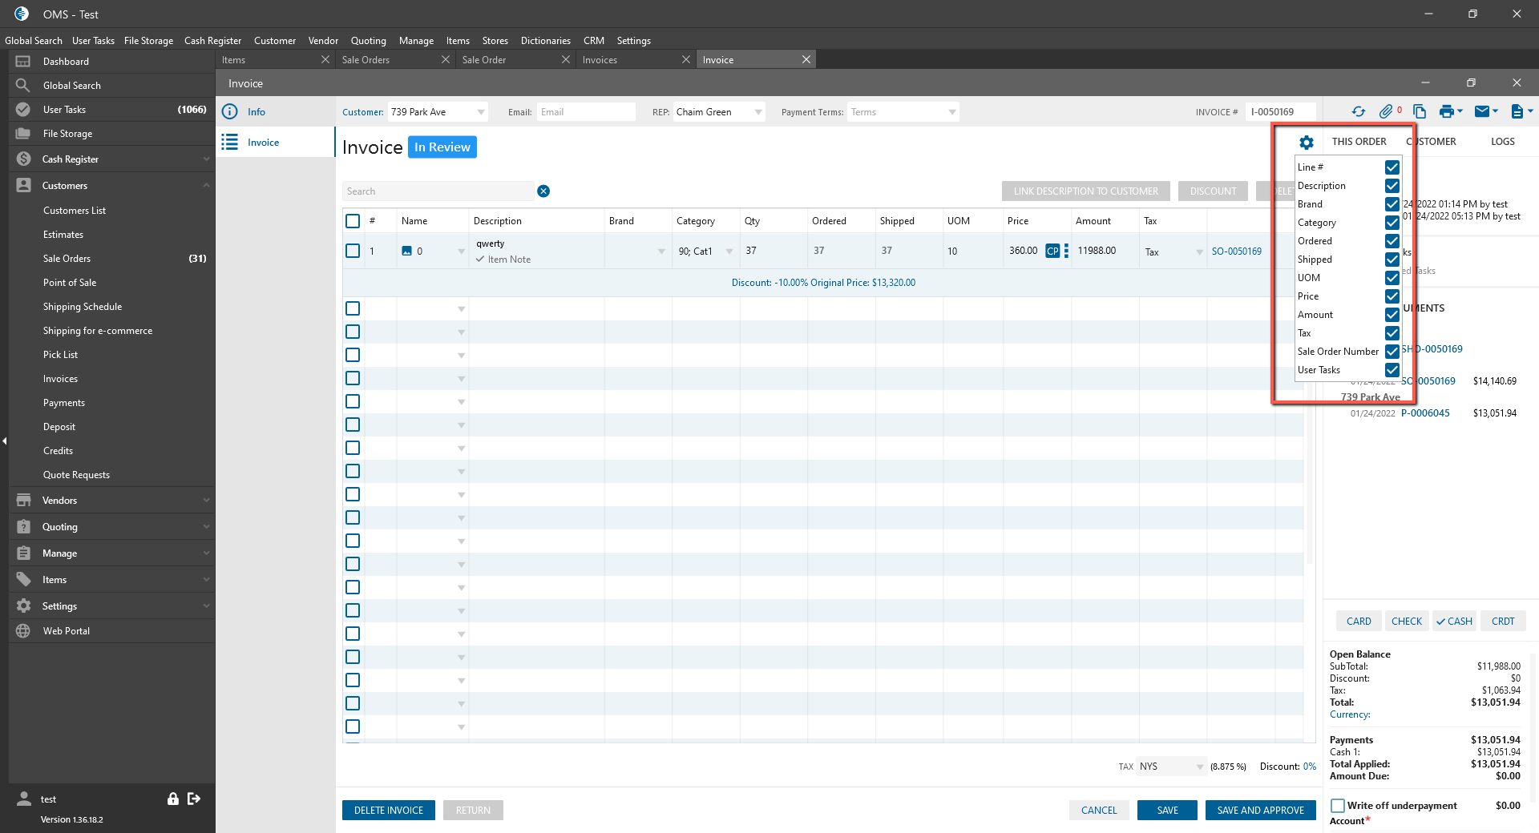Click the User Tasks checkmark icon
This screenshot has height=833, width=1539.
[x=23, y=110]
